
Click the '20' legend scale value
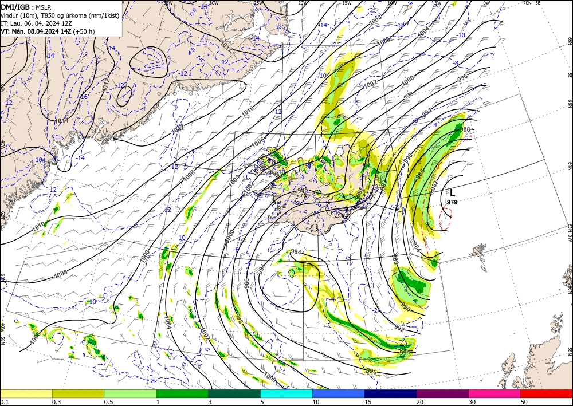(x=420, y=402)
